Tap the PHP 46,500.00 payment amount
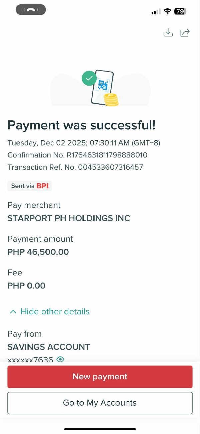The height and width of the screenshot is (434, 200). coord(38,252)
